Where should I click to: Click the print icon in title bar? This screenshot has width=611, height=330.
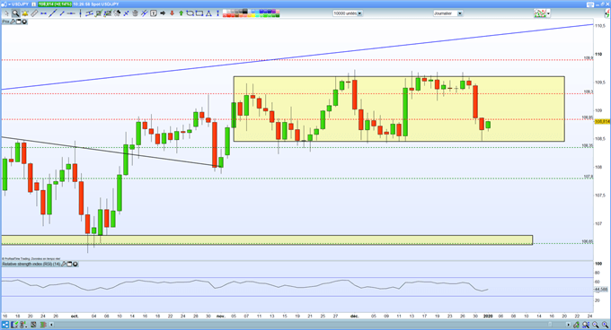(590, 4)
